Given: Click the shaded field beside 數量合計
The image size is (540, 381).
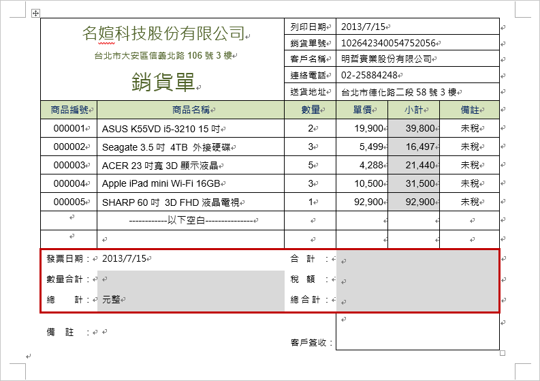Looking at the screenshot, I should (191, 279).
